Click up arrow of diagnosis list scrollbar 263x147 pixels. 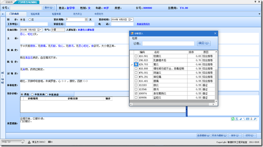click(x=216, y=52)
